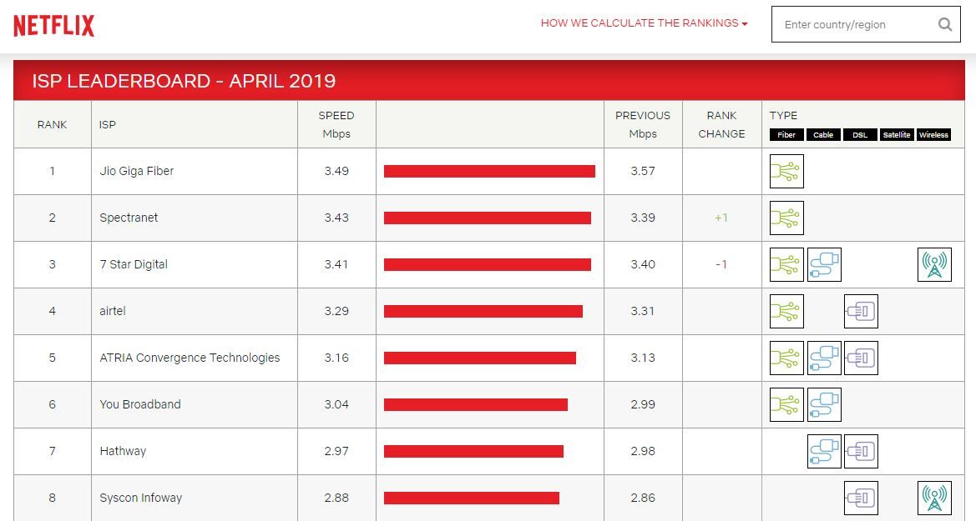
Task: Click the PREVIOUS Mbps column header
Action: click(643, 124)
